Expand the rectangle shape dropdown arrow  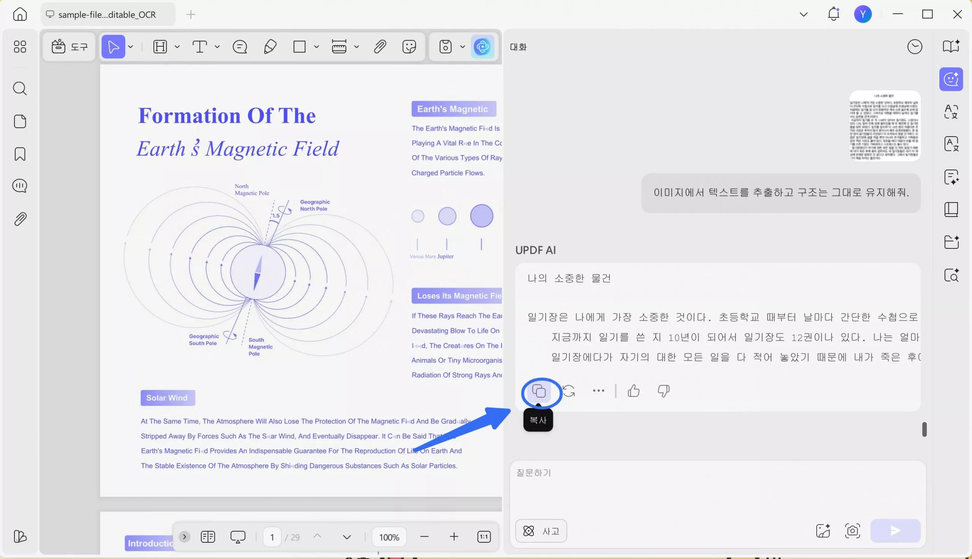(316, 47)
